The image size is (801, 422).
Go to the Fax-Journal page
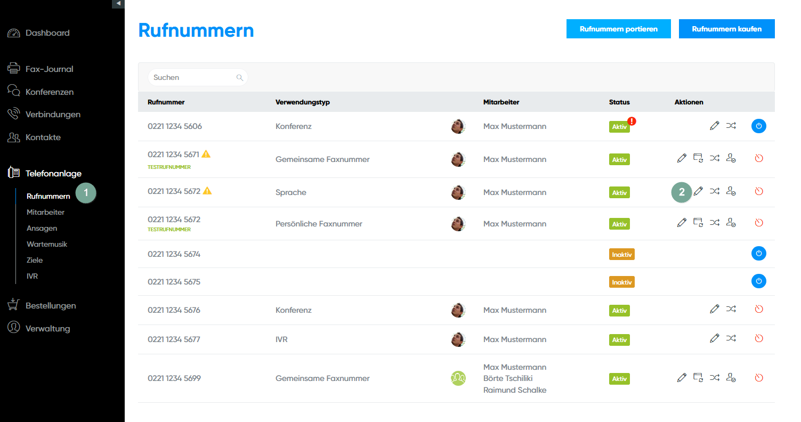(49, 69)
